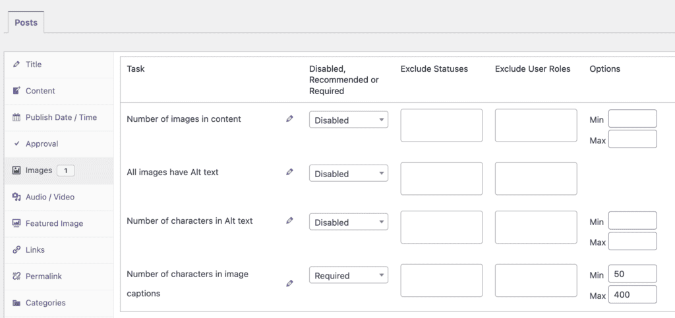
Task: Go to the Links sidebar section
Action: pos(35,250)
